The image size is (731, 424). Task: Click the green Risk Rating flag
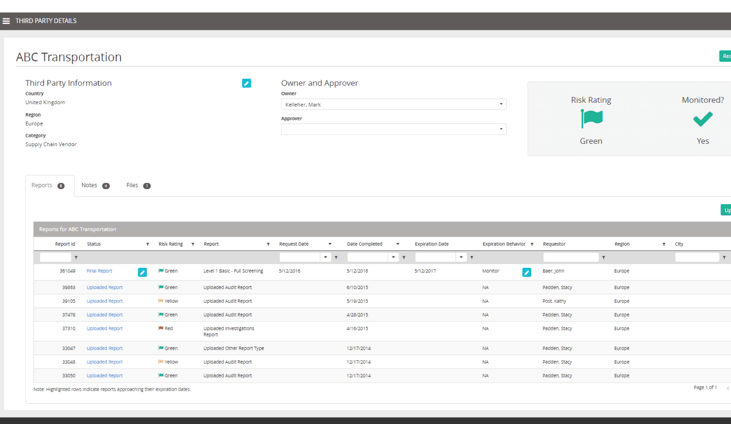click(592, 118)
